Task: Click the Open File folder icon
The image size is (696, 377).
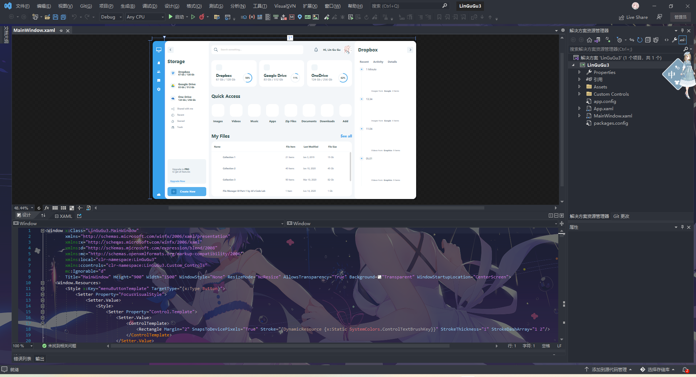Action: (x=47, y=17)
